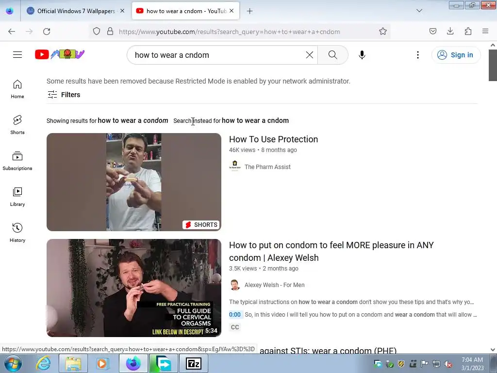This screenshot has height=373, width=497.
Task: Open 'How To Use Protection' video title
Action: 274,139
